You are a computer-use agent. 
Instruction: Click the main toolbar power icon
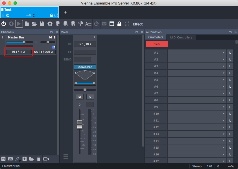pyautogui.click(x=4, y=24)
